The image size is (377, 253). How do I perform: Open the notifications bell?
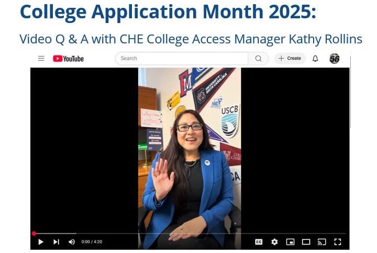click(315, 59)
